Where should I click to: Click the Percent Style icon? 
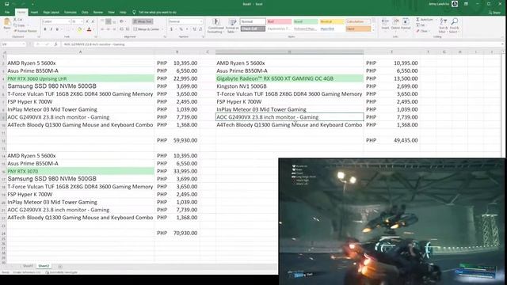point(181,29)
